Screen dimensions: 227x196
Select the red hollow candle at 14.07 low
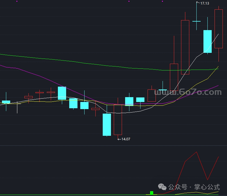118,119
